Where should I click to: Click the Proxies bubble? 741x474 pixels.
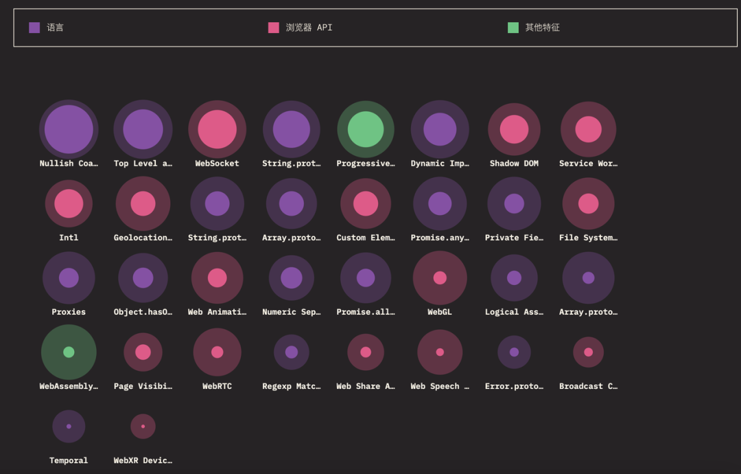point(69,278)
